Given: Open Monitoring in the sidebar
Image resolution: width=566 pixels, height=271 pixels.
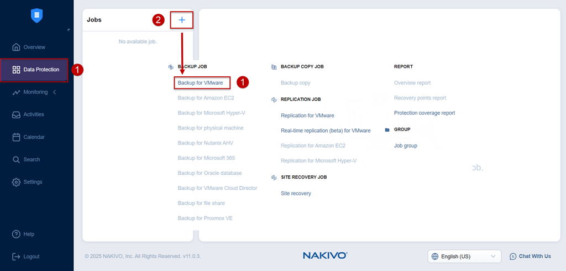Looking at the screenshot, I should (35, 92).
